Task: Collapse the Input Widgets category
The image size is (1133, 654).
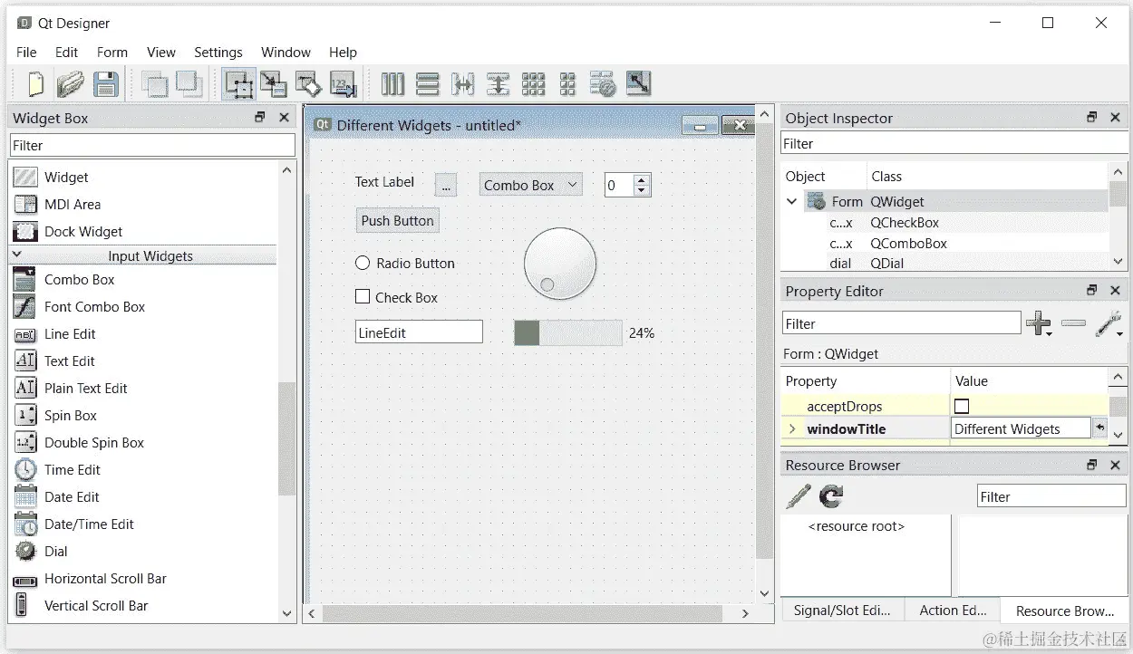Action: [18, 255]
